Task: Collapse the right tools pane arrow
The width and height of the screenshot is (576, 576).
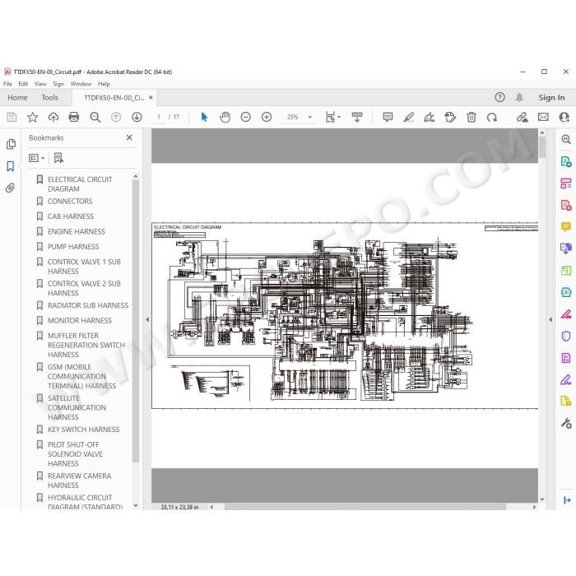Action: (550, 319)
